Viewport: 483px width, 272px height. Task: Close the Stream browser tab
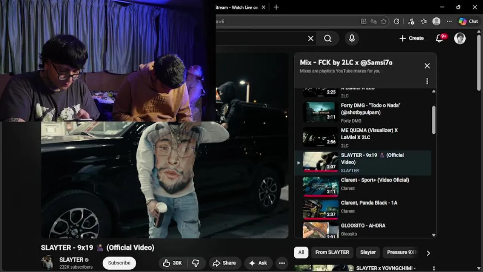pos(264,7)
